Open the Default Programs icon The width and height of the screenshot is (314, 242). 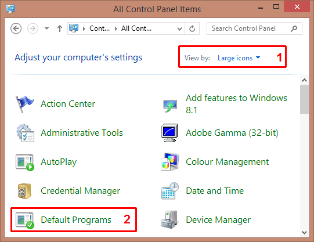point(25,220)
